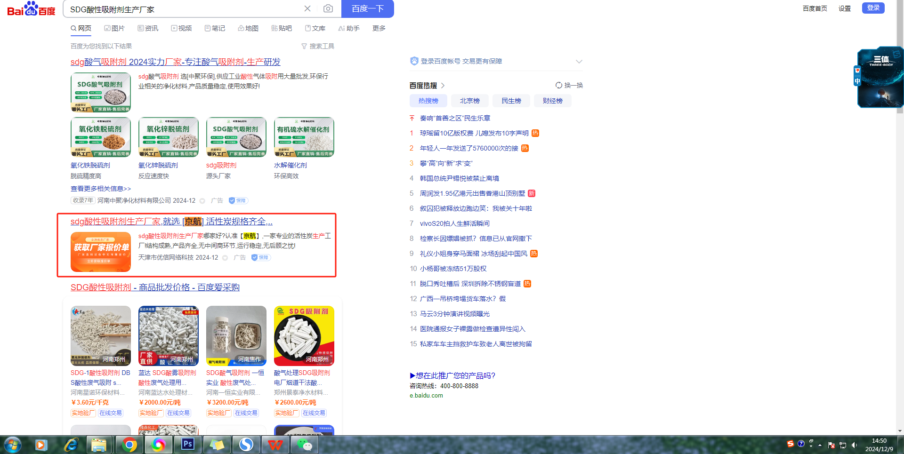The image size is (904, 454).
Task: Expand the 更多 menu
Action: click(379, 28)
